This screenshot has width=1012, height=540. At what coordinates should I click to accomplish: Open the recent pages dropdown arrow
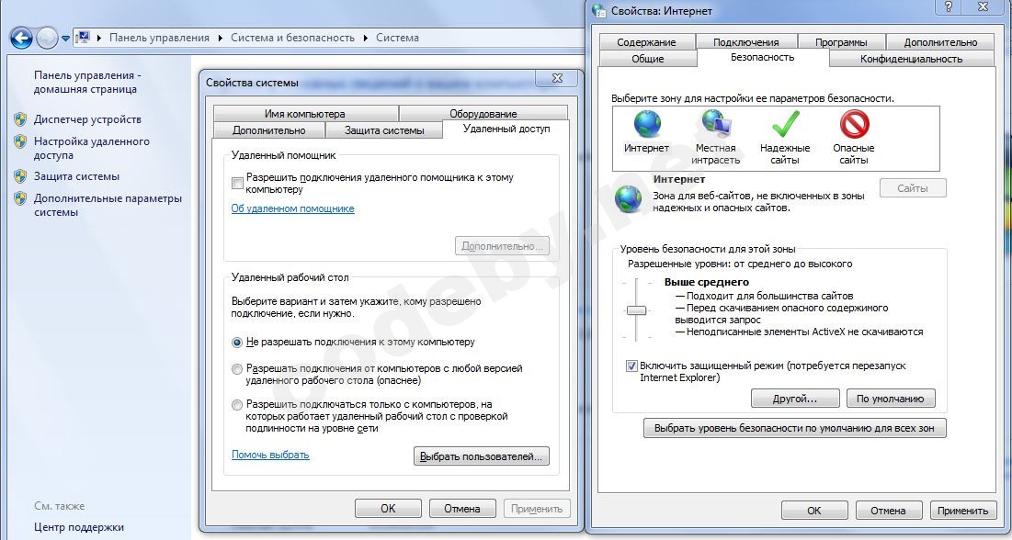coord(65,39)
